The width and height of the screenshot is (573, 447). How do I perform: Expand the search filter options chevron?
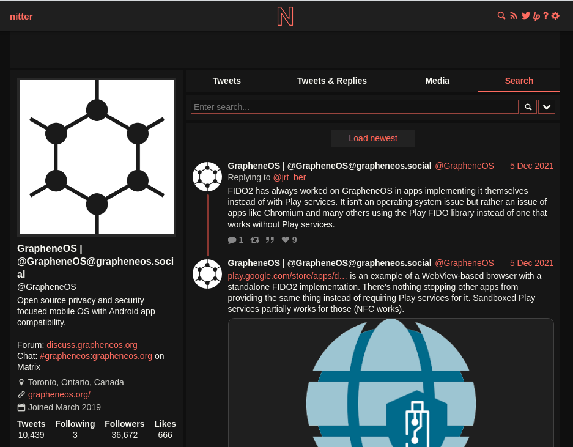pos(547,107)
